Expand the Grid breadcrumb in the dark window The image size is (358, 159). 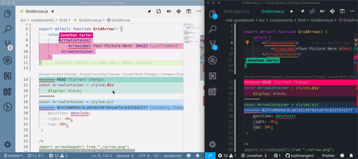pos(302,20)
